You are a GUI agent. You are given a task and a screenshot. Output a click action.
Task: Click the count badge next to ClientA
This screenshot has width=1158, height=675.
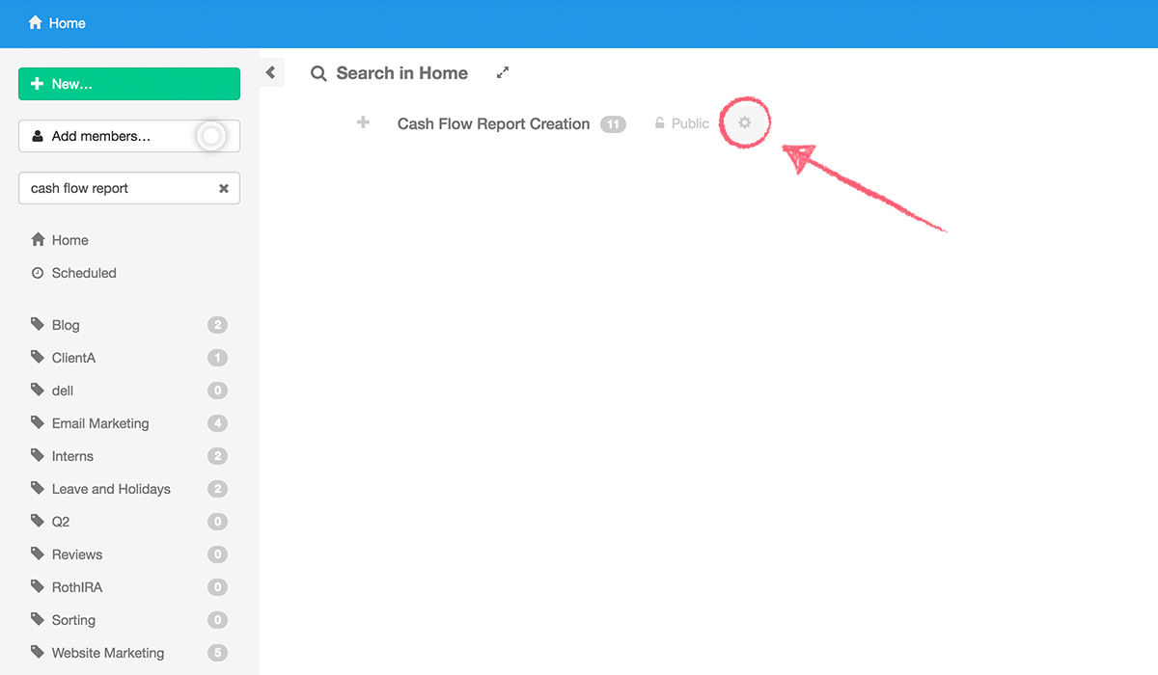click(218, 358)
